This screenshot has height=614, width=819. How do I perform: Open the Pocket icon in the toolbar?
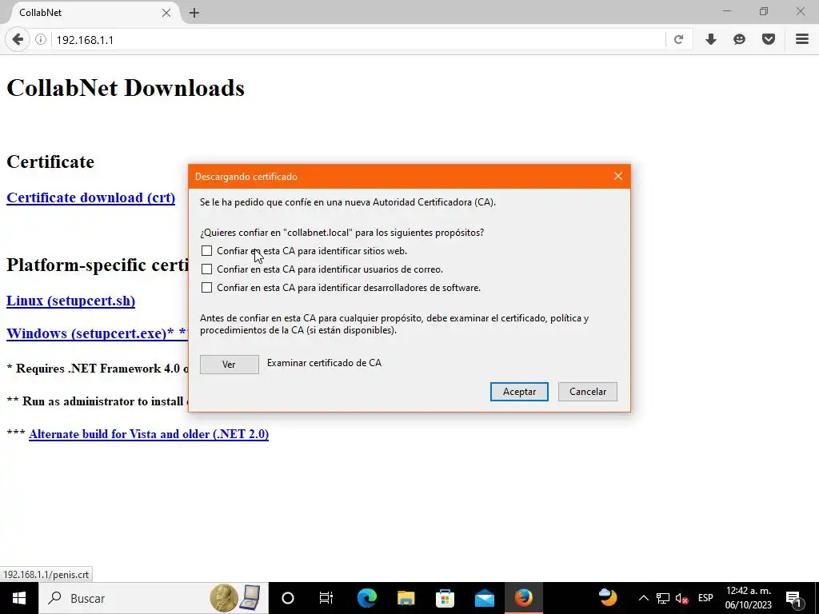point(769,40)
